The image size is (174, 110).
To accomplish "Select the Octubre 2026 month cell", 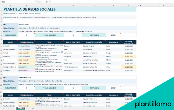I will (77, 25).
